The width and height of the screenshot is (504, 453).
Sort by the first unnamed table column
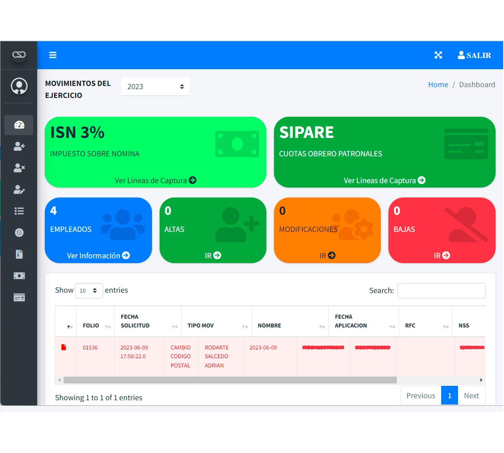pos(66,322)
